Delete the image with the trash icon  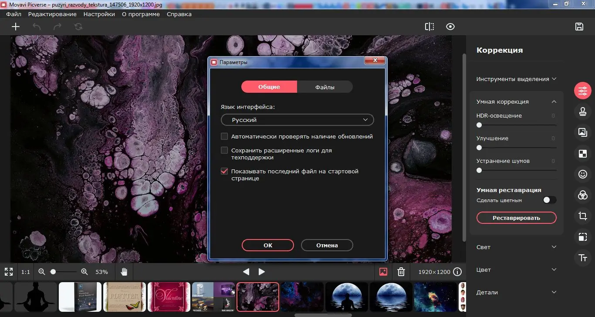coord(401,272)
